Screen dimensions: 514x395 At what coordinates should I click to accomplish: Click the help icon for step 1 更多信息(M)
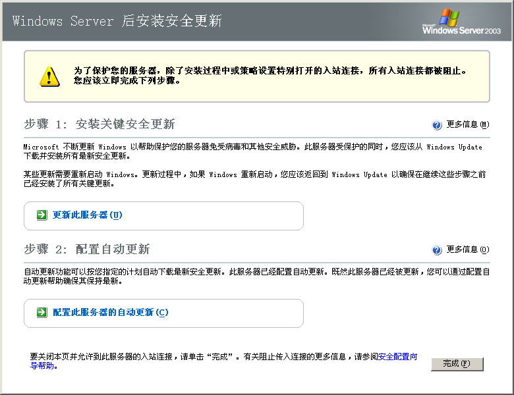click(x=437, y=125)
